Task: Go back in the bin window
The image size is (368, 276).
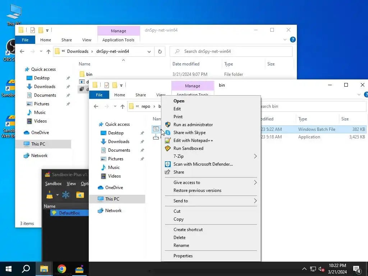Action: [x=96, y=106]
